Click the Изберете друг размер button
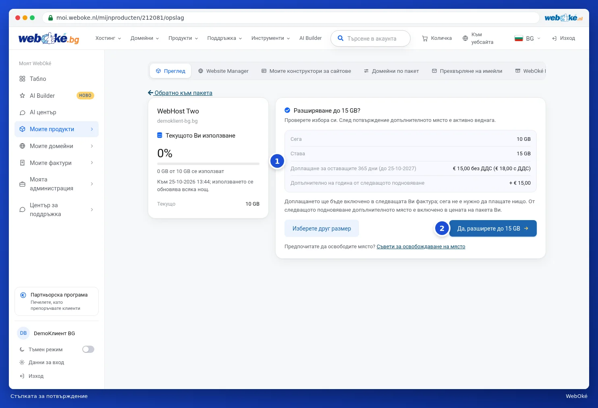 322,229
